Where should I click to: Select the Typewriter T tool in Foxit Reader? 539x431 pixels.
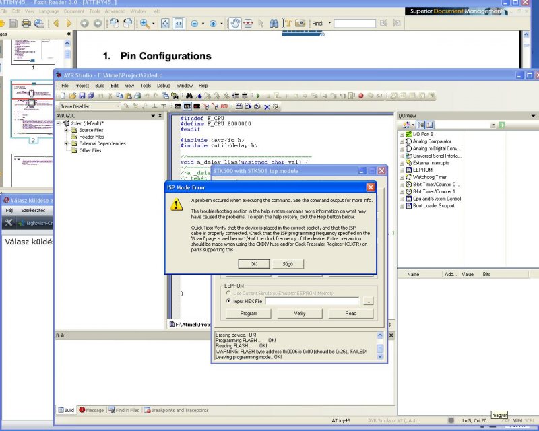288,23
